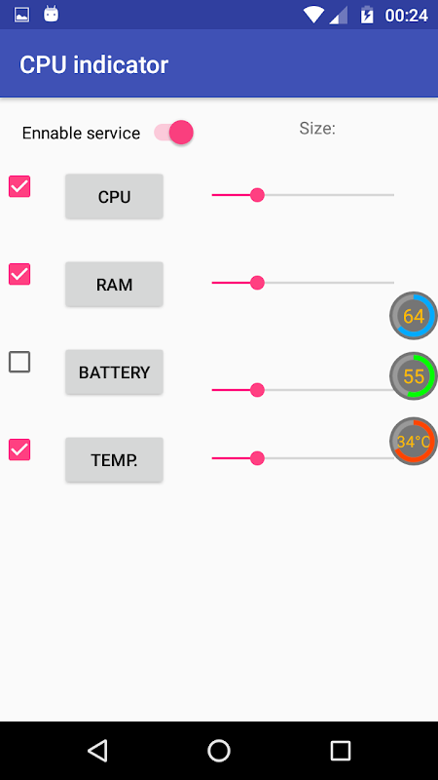Tap the Android back navigation button
The image size is (438, 780).
(x=98, y=750)
